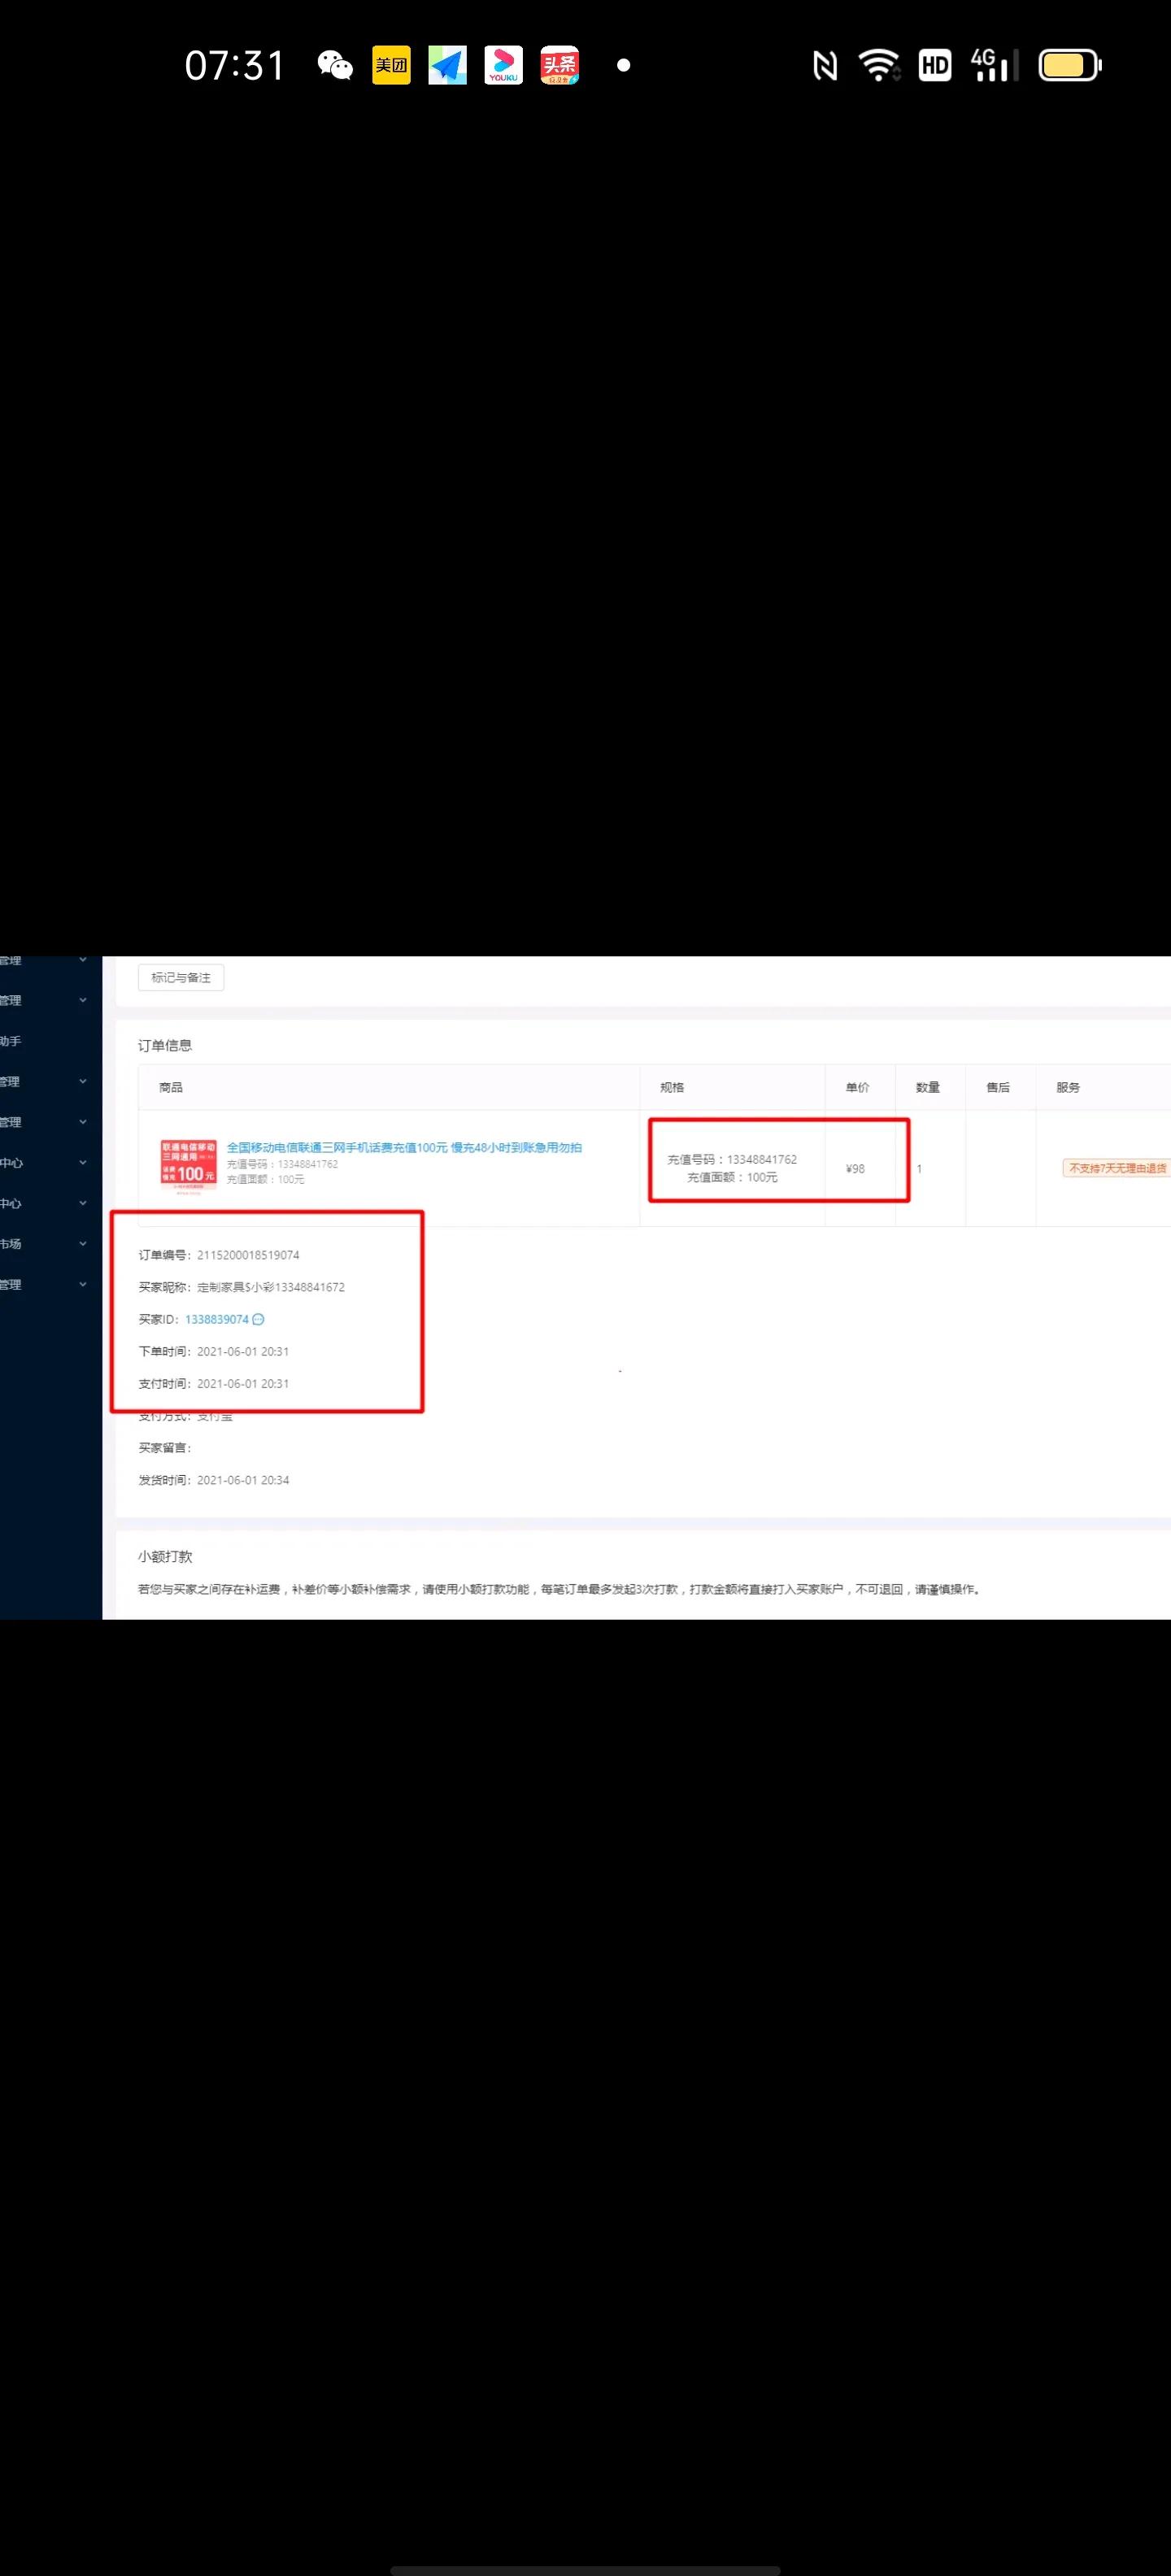Viewport: 1171px width, 2576px height.
Task: Select the 发货时间 value 2021-06-01 20:34
Action: pyautogui.click(x=243, y=1480)
